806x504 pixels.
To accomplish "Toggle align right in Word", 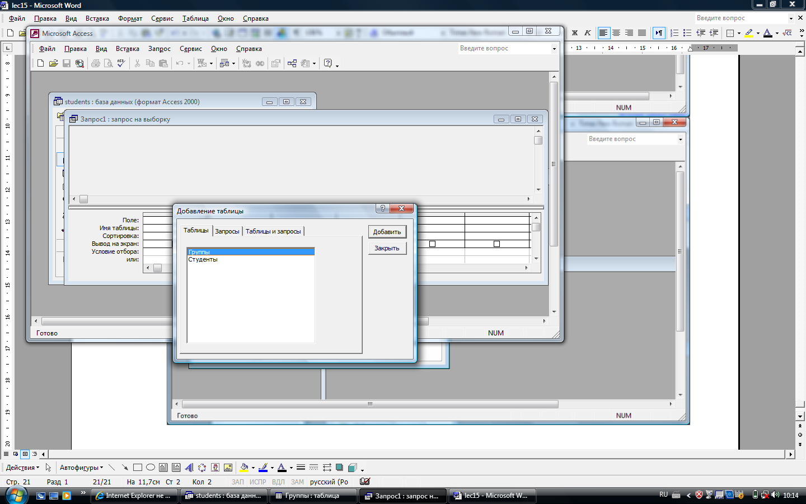I will (x=629, y=33).
